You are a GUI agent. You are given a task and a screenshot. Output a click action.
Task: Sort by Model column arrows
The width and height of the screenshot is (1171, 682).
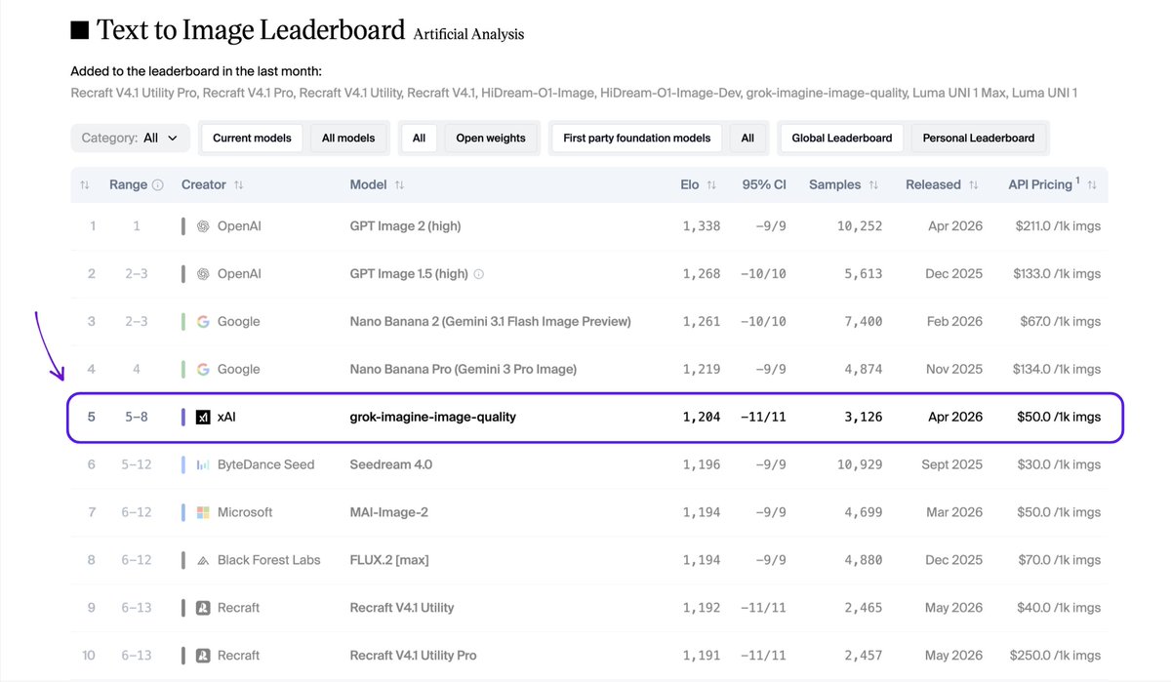tap(399, 184)
